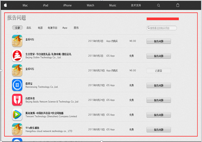The width and height of the screenshot is (202, 142).
Task: Click 报告问题 for 百度外卖
Action: 159,100
